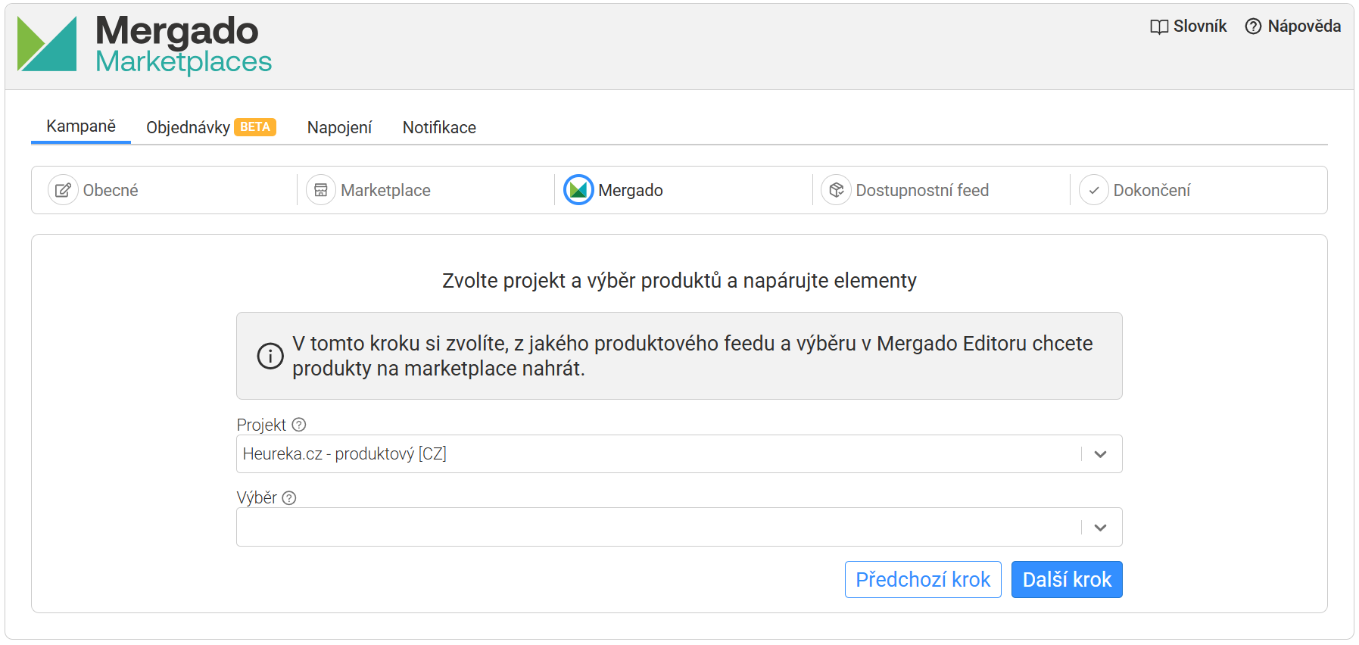1359x645 pixels.
Task: Click the help icon next to Výběr
Action: pos(289,498)
